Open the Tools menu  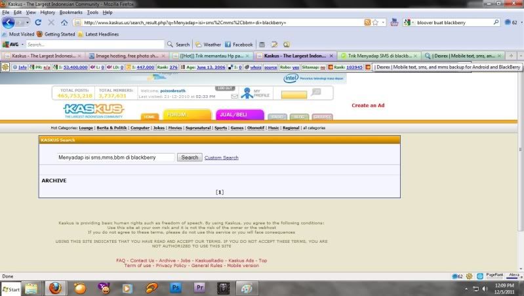92,12
